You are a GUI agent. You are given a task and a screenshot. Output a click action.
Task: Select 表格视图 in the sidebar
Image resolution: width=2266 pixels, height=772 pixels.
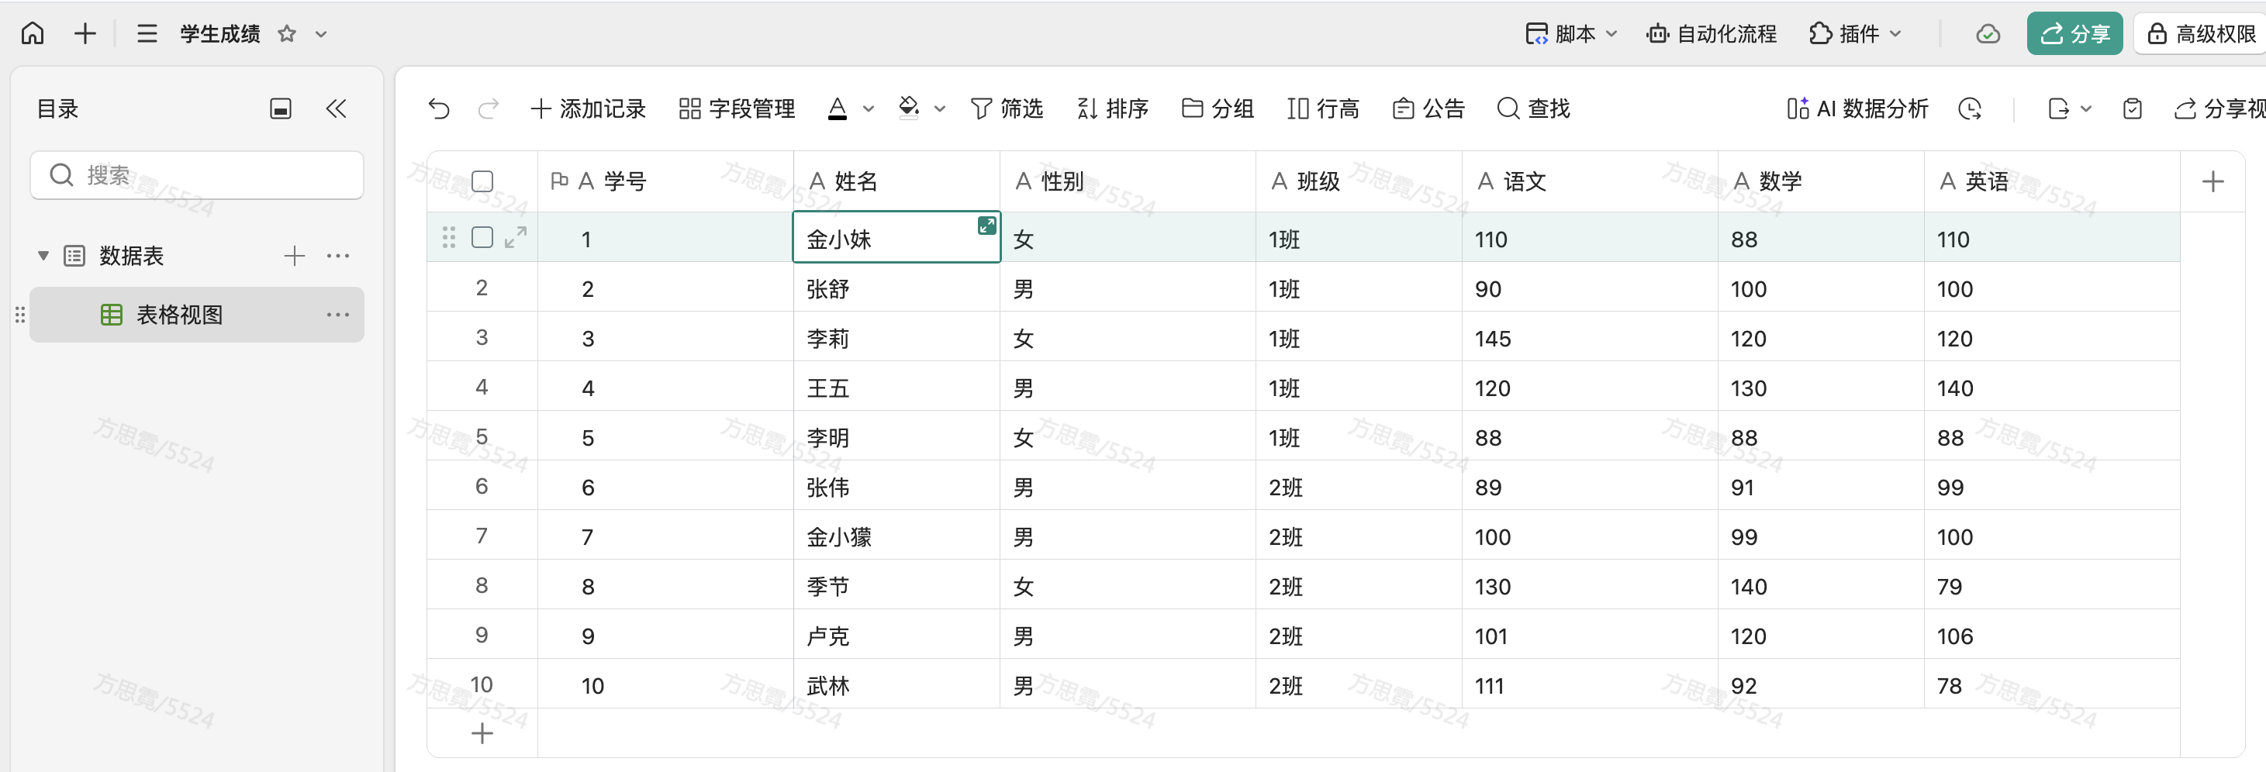click(179, 315)
